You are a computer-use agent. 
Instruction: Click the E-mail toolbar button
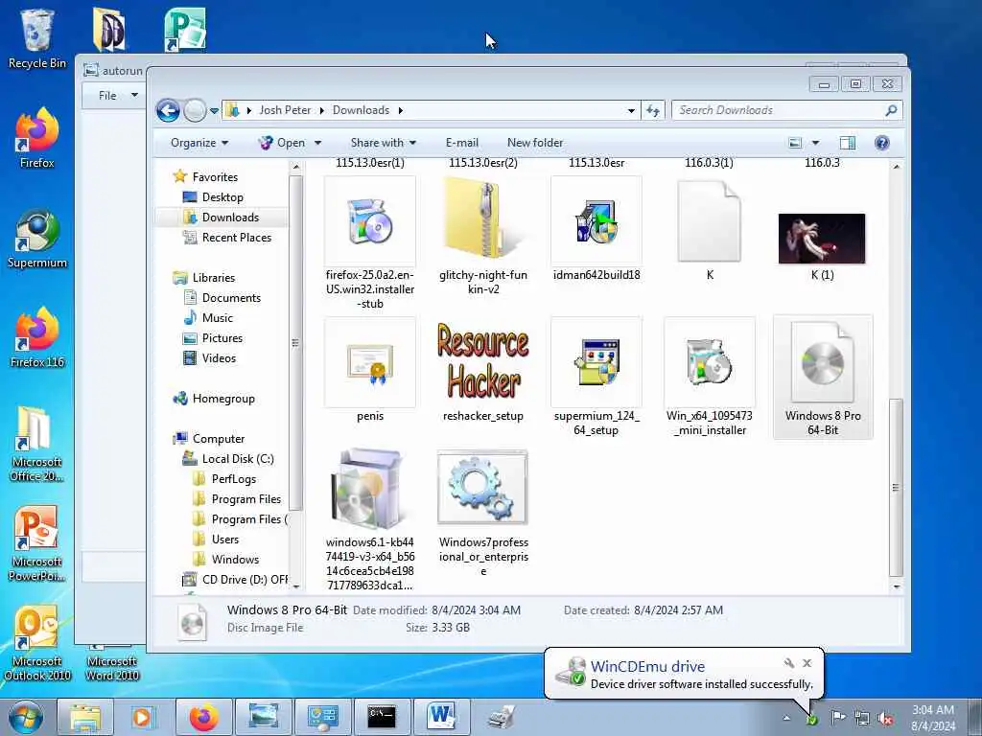(461, 143)
